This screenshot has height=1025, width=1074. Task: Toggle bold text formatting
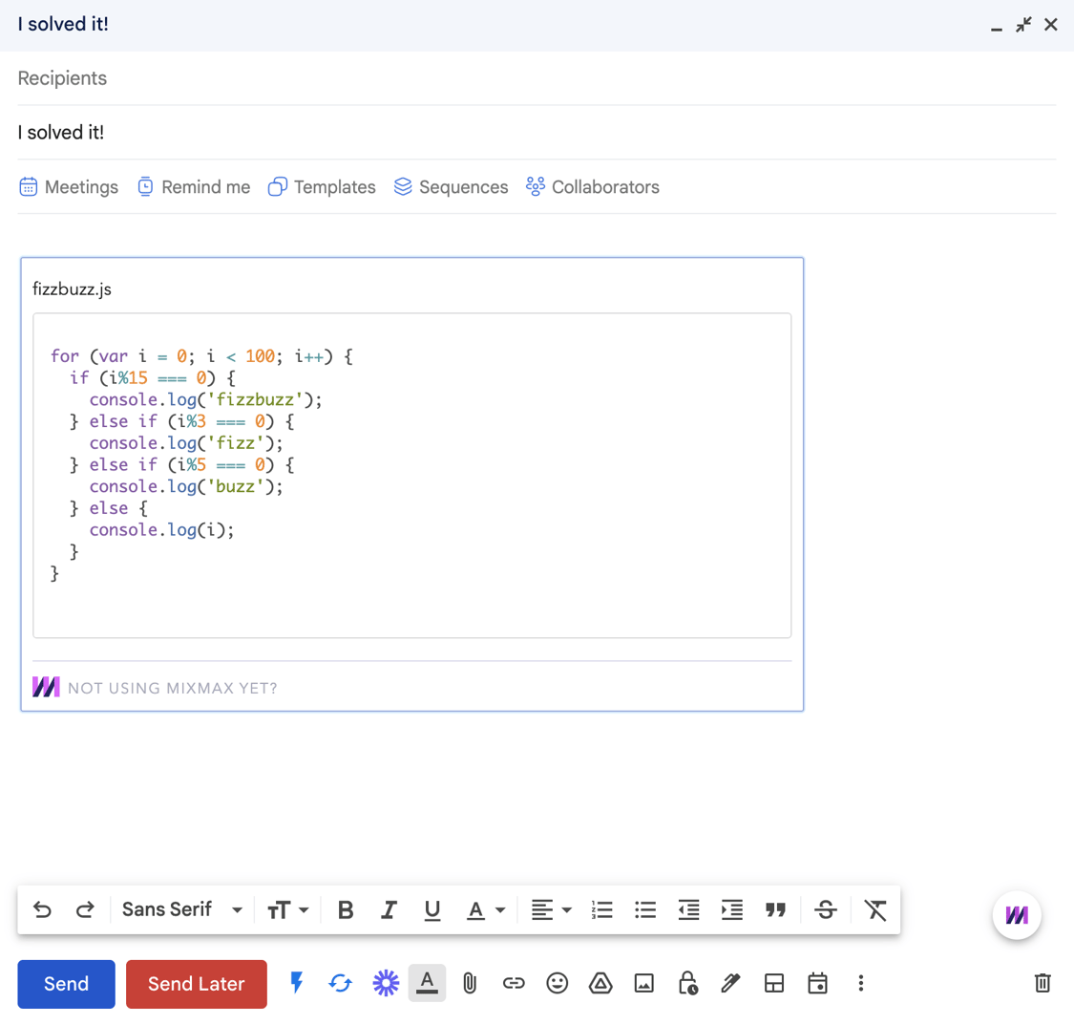[345, 909]
